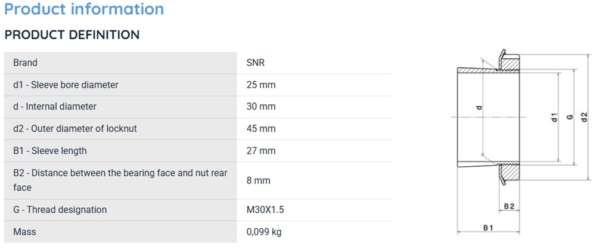The height and width of the screenshot is (252, 596).
Task: Click the d1 - Sleeve bore diameter label
Action: (x=66, y=85)
